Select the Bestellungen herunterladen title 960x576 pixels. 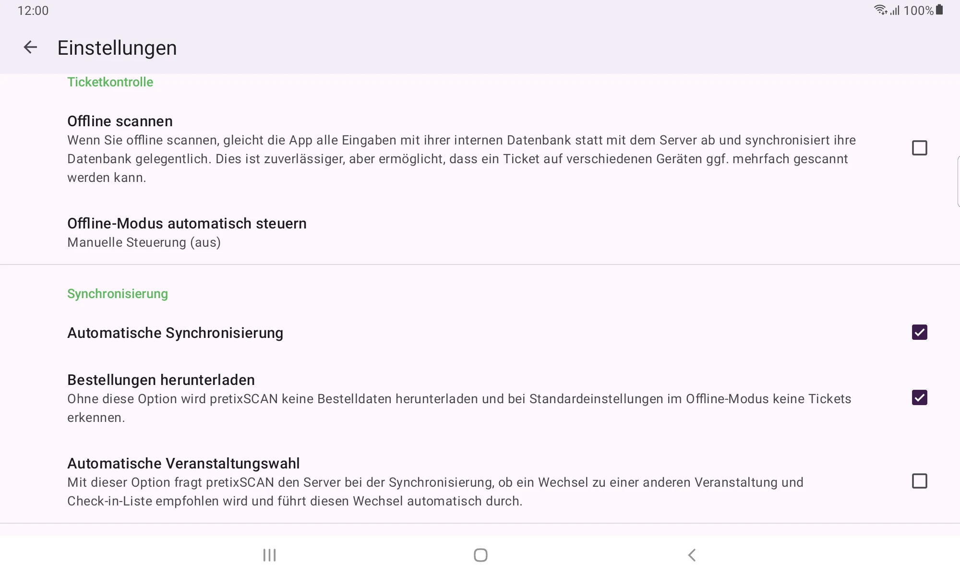[x=161, y=380]
